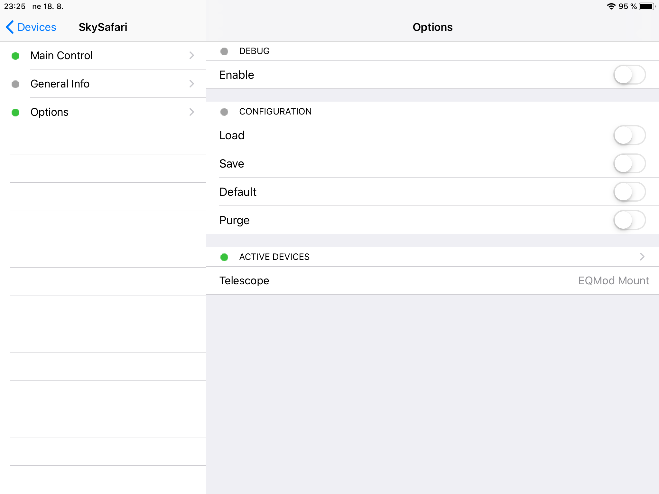Click green status dot beside ACTIVE DEVICES

pyautogui.click(x=224, y=257)
